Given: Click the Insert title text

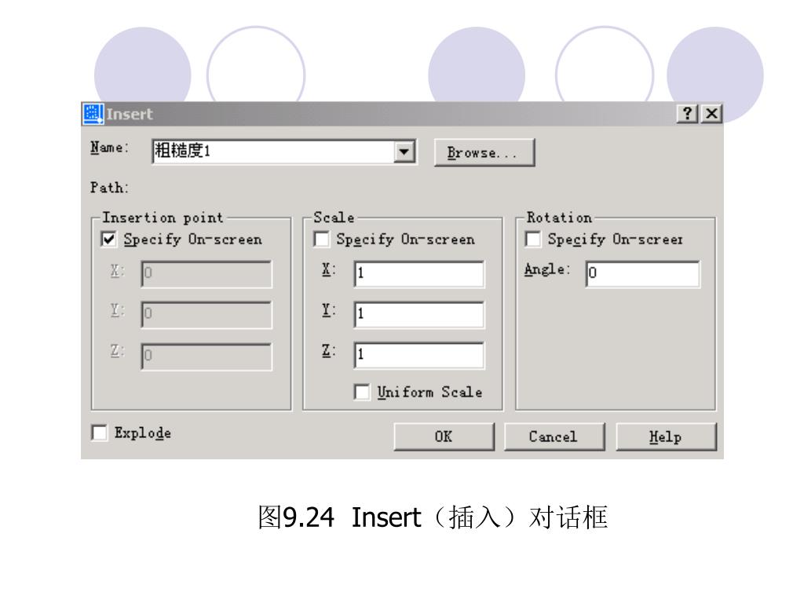Looking at the screenshot, I should pyautogui.click(x=130, y=114).
